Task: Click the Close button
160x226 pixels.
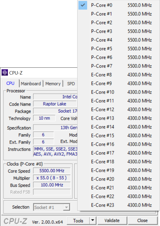Action: pyautogui.click(x=142, y=220)
